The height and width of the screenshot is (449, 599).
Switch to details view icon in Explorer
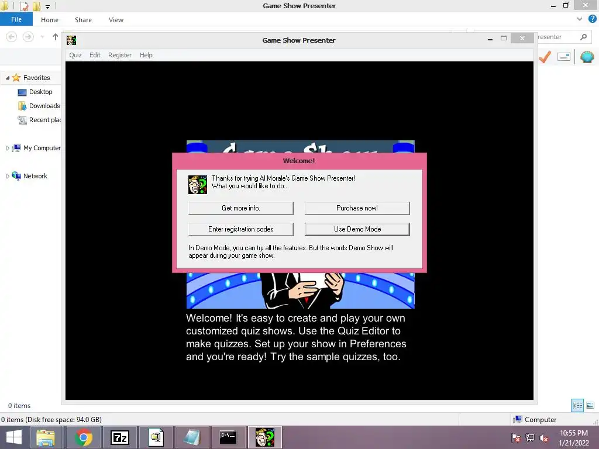point(577,405)
